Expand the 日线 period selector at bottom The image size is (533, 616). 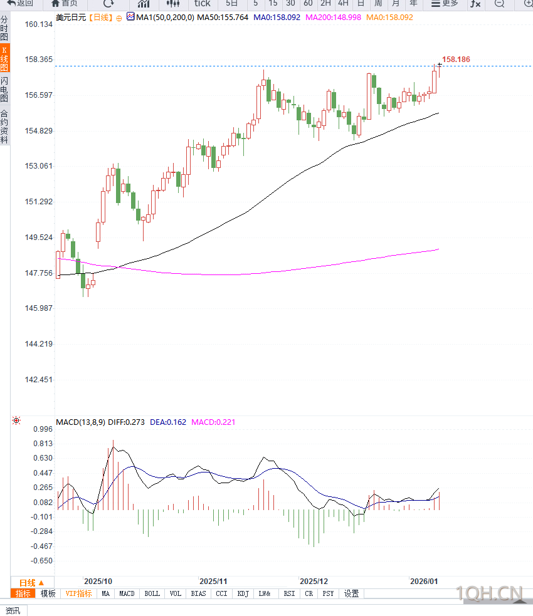(x=32, y=582)
